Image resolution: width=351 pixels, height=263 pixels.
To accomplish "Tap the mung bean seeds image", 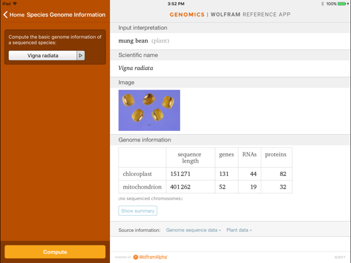I will pos(149,111).
